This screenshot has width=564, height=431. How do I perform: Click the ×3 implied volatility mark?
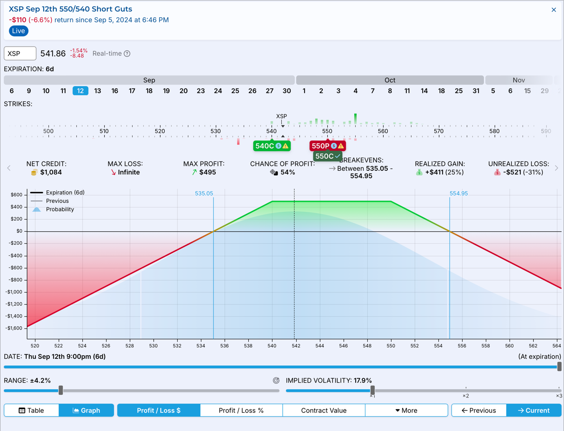coord(559,396)
